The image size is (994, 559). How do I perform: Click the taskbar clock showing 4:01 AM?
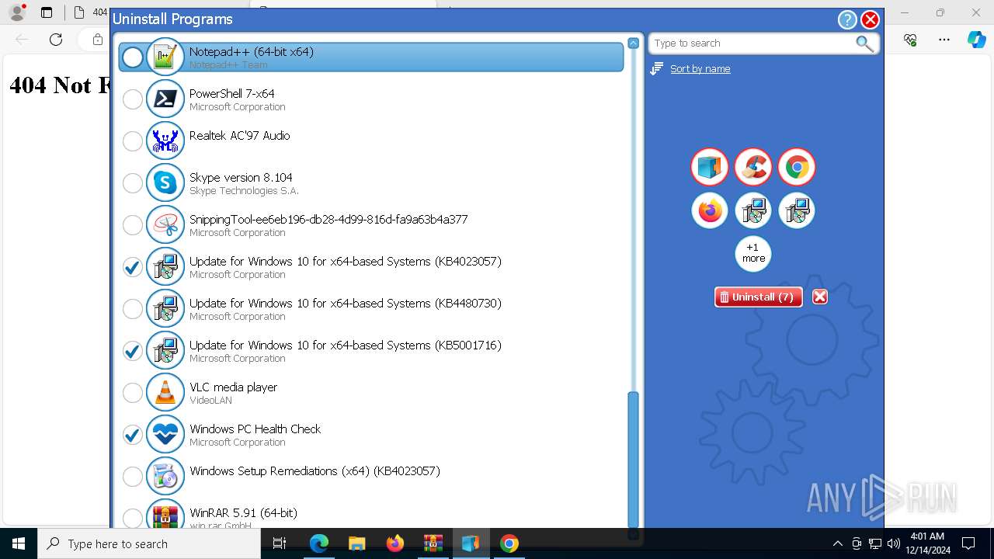coord(927,543)
